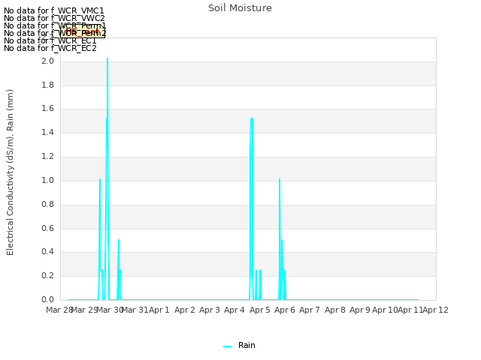This screenshot has width=481, height=360.
Task: Click the 'No data for f_WCR_EC2' message
Action: pos(50,48)
